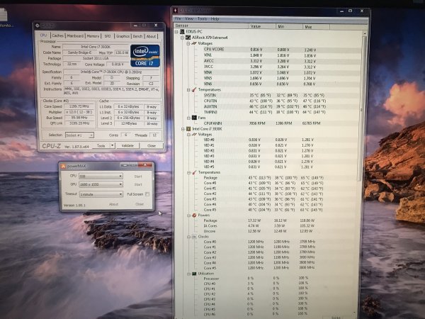Collapse the Utilization group
Screen dimensions: 425x319
pyautogui.click(x=188, y=274)
